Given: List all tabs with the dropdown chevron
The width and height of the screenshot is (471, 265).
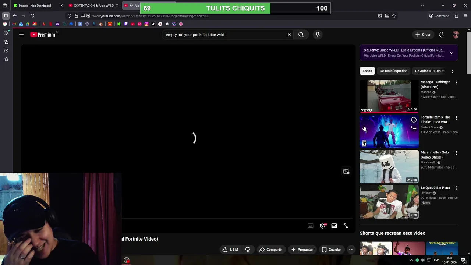Looking at the screenshot, I should coord(422,6).
